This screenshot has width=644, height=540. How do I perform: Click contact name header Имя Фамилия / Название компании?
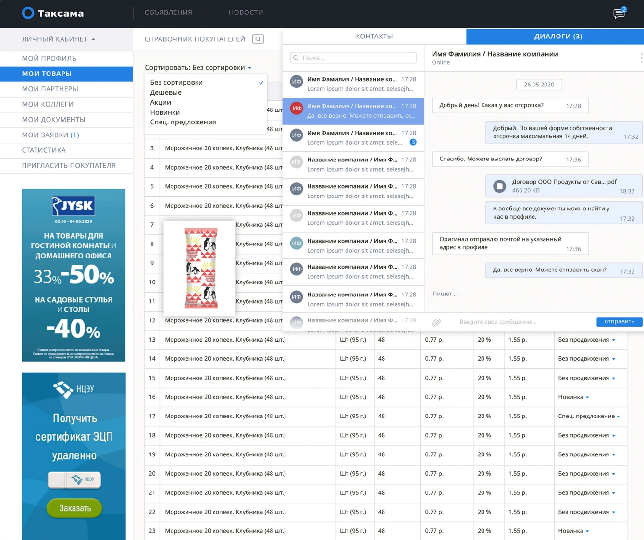click(495, 54)
